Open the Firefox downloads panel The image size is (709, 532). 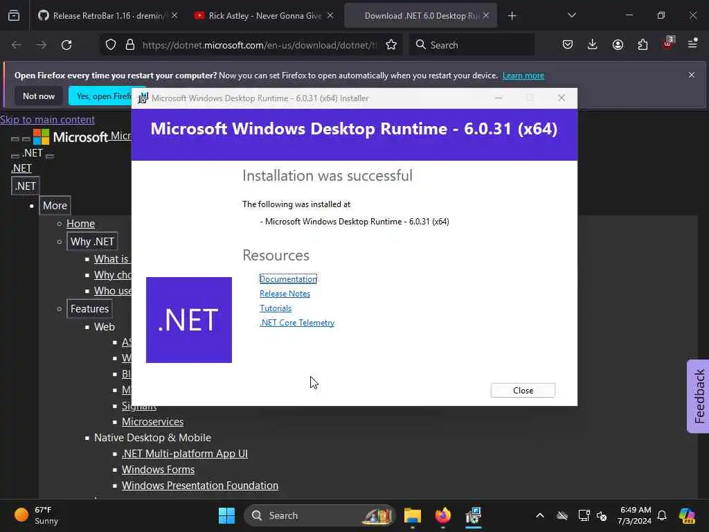(x=593, y=44)
